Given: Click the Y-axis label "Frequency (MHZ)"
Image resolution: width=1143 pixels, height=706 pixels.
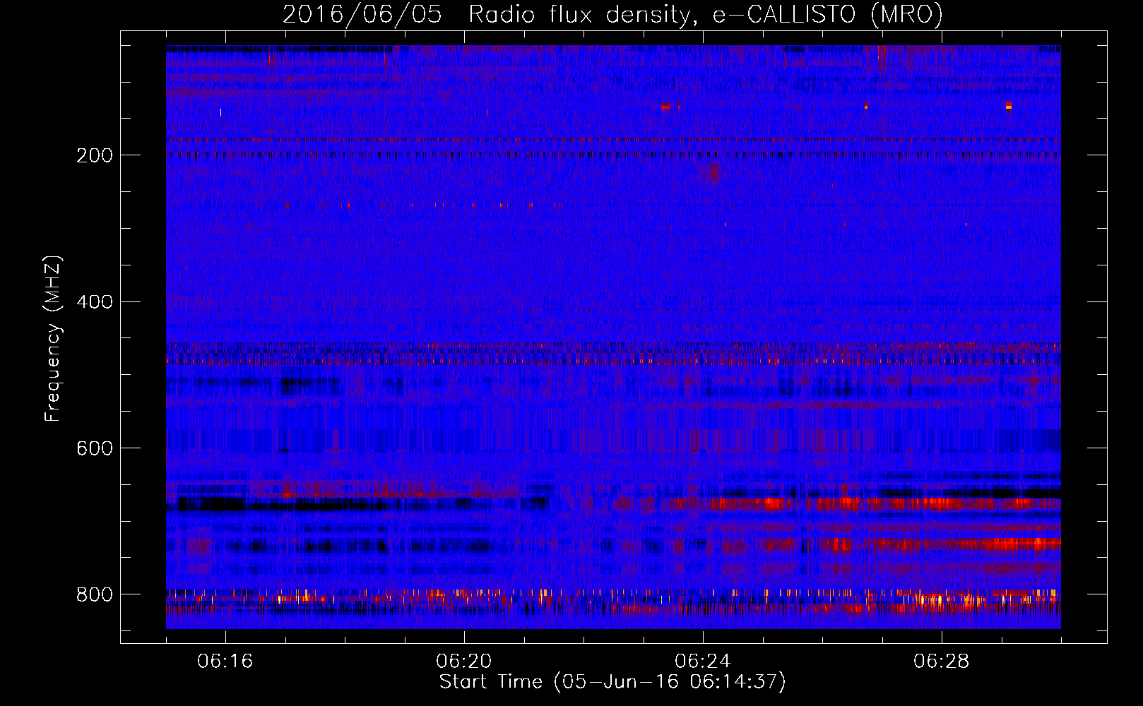Looking at the screenshot, I should click(x=53, y=339).
